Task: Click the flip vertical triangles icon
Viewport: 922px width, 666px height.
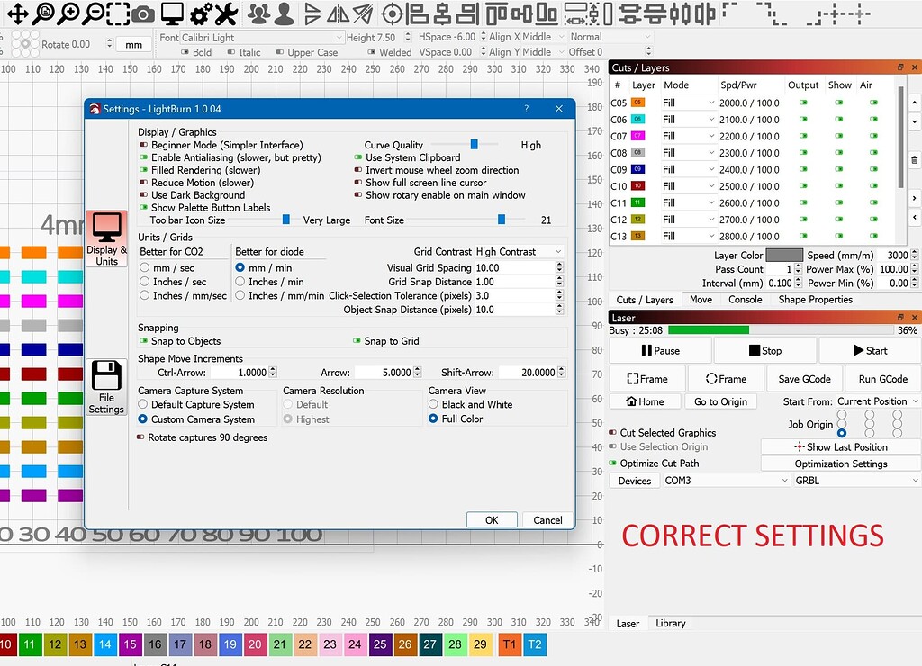Action: coord(313,13)
